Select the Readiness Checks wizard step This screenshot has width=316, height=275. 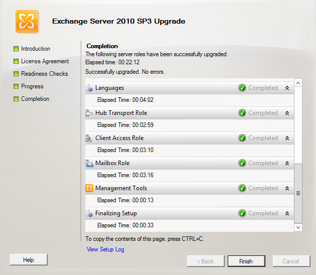tap(45, 74)
